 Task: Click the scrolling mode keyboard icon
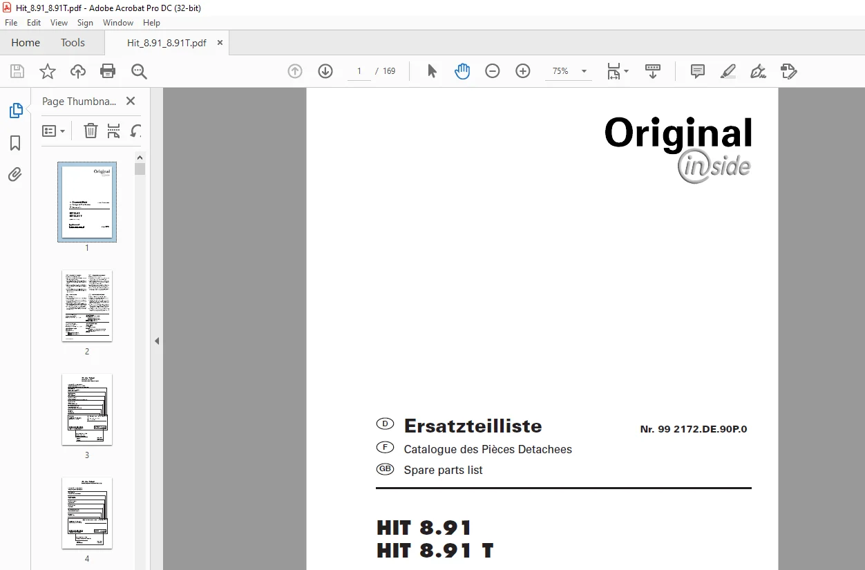click(x=653, y=71)
